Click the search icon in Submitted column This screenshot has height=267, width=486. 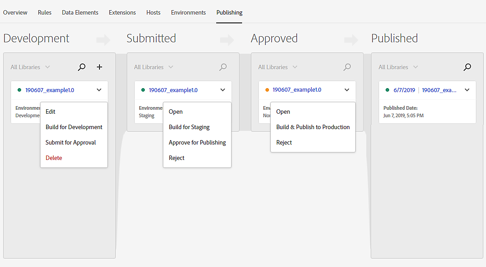[223, 67]
